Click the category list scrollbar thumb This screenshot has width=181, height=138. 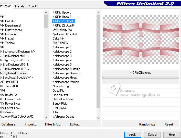click(x=46, y=21)
